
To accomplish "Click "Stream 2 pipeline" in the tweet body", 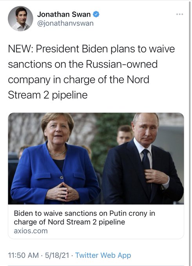I will click(x=48, y=95).
